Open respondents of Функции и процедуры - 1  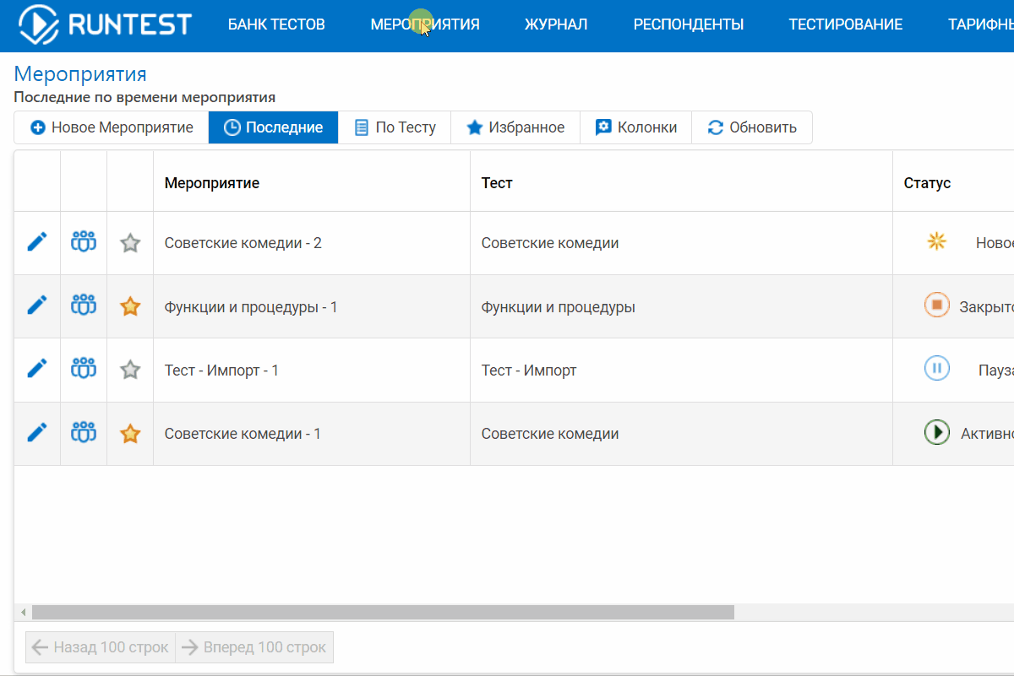[x=84, y=306]
